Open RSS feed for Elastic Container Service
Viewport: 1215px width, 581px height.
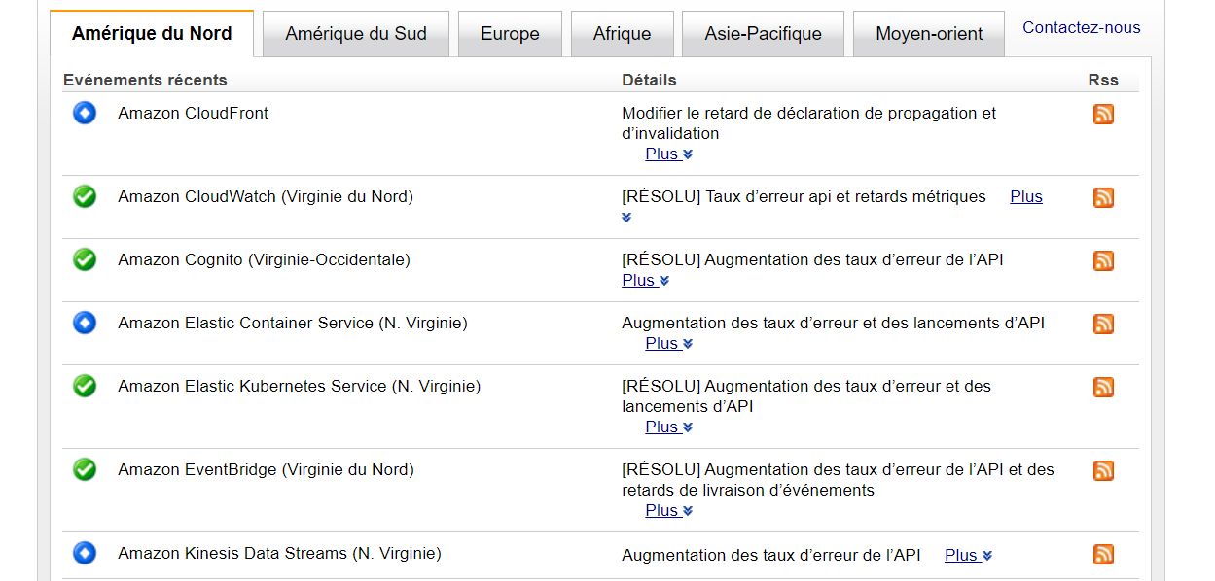(1103, 324)
